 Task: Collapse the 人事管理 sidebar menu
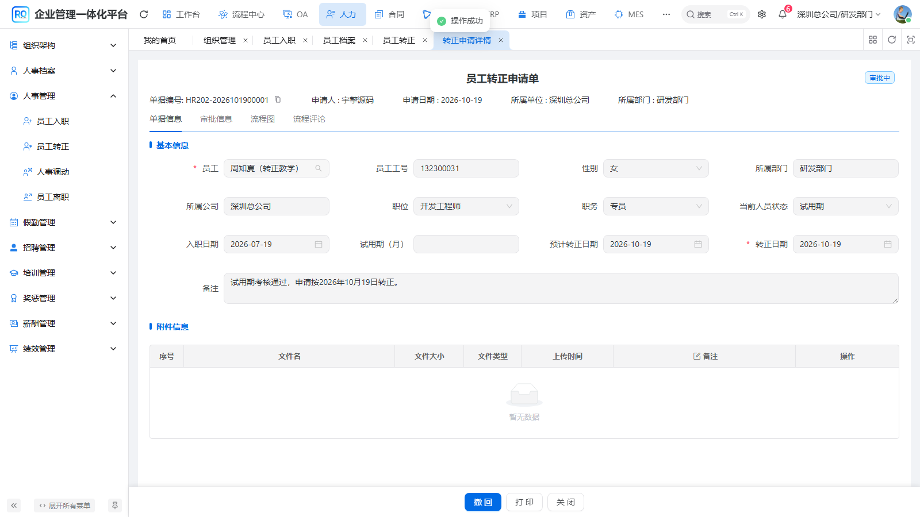[x=64, y=96]
